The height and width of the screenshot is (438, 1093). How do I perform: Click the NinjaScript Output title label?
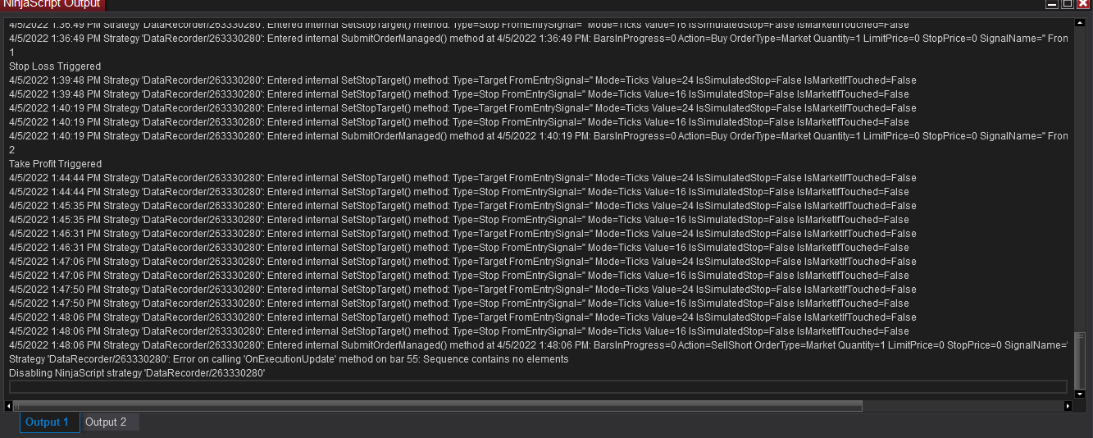(x=52, y=4)
